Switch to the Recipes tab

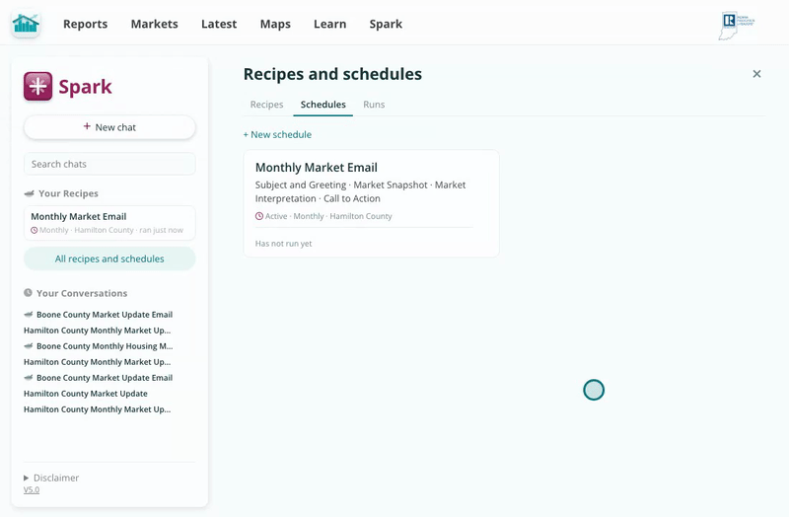coord(266,105)
